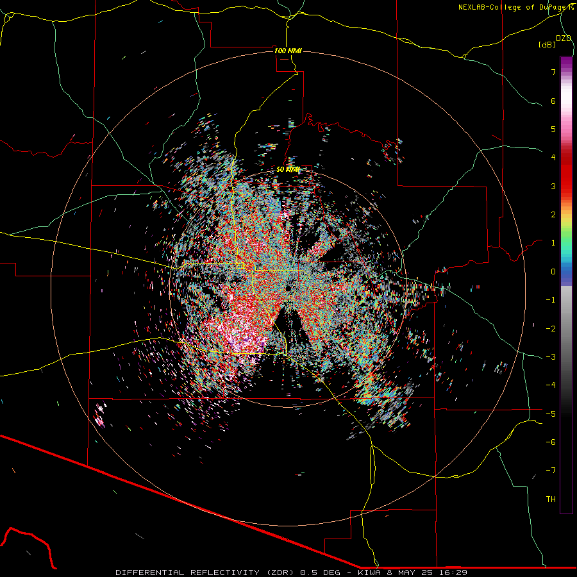Click the 2 value on the color scale
This screenshot has width=577, height=577.
pyautogui.click(x=553, y=215)
